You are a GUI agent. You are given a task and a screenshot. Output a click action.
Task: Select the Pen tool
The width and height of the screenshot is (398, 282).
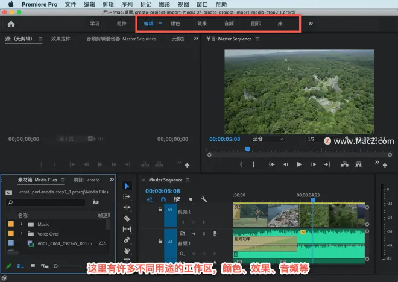[127, 240]
